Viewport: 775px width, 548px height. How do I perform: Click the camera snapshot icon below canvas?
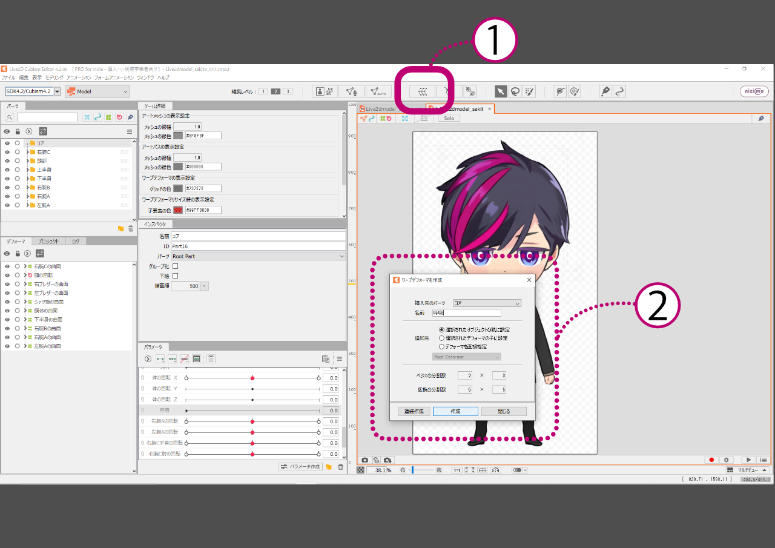pyautogui.click(x=364, y=460)
